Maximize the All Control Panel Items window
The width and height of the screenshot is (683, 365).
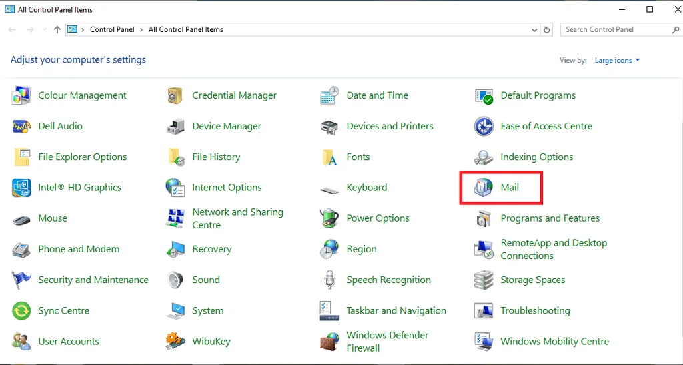click(x=650, y=9)
